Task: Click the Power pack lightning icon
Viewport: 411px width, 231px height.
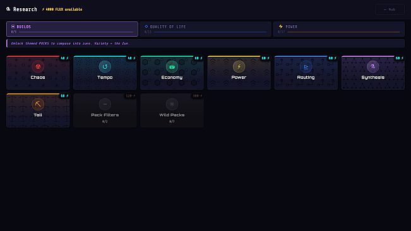Action: 239,66
